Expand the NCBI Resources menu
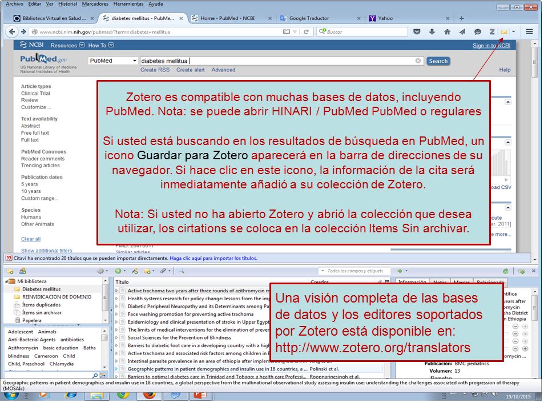The image size is (548, 411). pyautogui.click(x=67, y=46)
